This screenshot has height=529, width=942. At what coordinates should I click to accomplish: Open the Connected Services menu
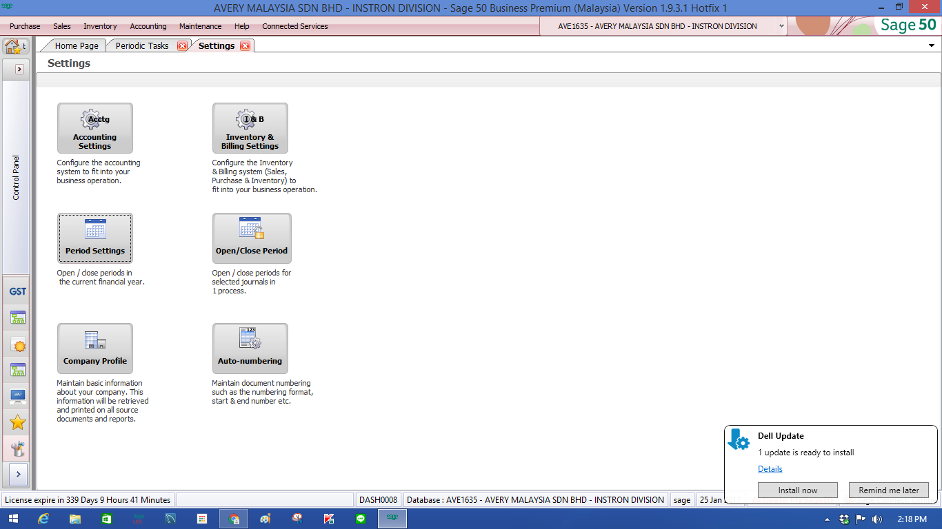[x=295, y=26]
